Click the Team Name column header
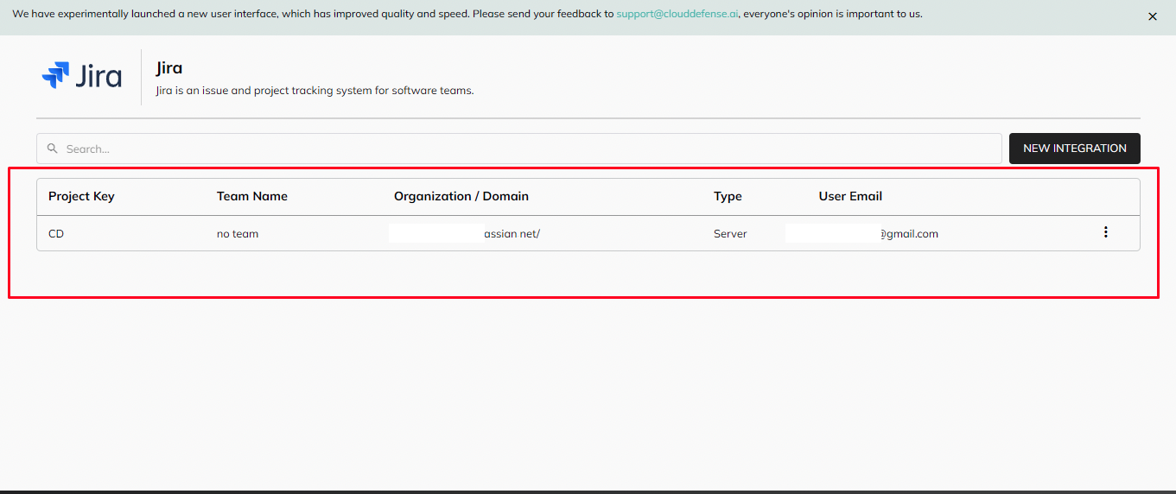This screenshot has height=494, width=1176. click(x=251, y=196)
